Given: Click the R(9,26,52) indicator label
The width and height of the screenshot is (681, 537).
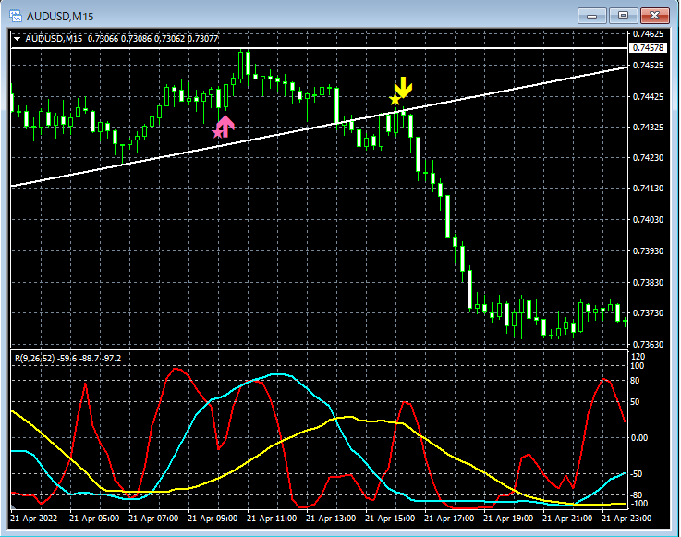Looking at the screenshot, I should tap(68, 359).
